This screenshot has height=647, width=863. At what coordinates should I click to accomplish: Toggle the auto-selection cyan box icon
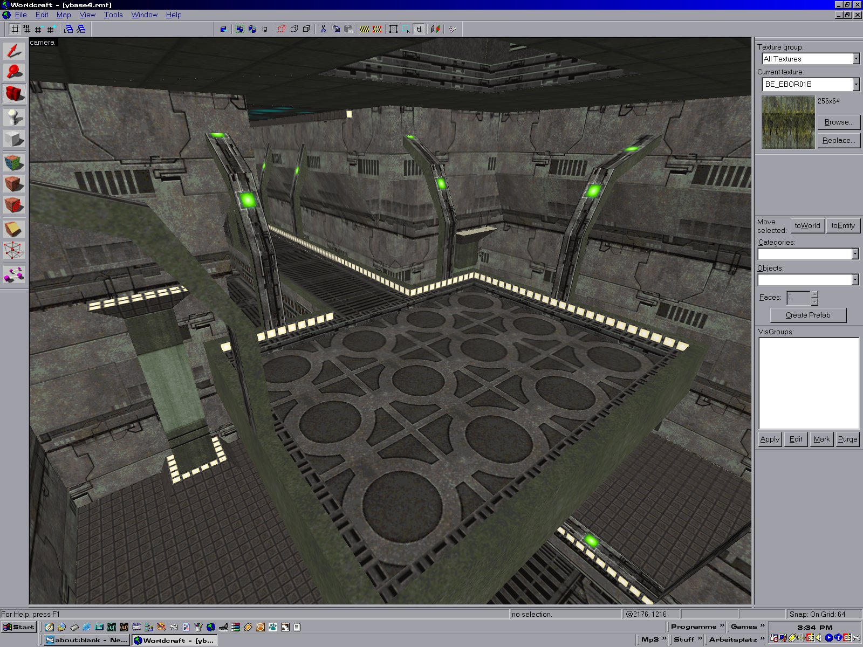click(406, 29)
